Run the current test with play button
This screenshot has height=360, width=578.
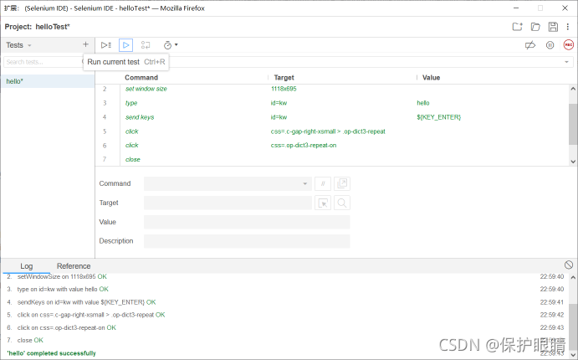tap(125, 45)
